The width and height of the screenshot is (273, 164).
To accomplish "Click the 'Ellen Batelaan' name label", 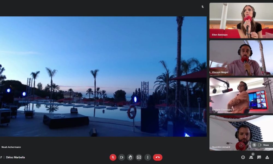I will 220,35.
